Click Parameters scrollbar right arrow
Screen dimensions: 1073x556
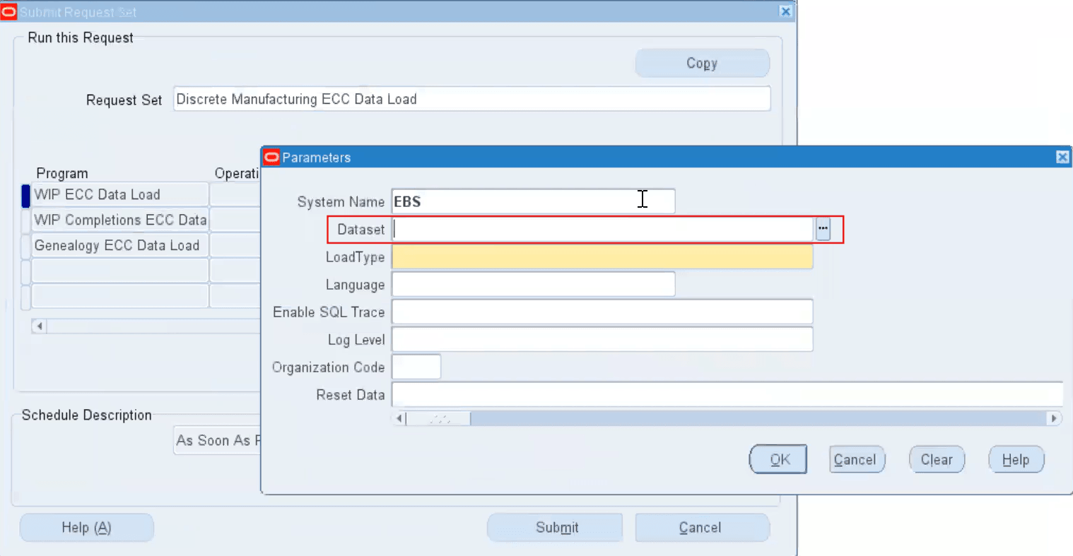pyautogui.click(x=1054, y=418)
